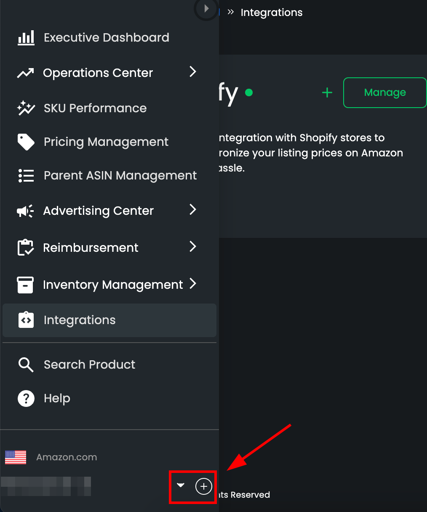Open the Executive Dashboard icon

(x=26, y=37)
